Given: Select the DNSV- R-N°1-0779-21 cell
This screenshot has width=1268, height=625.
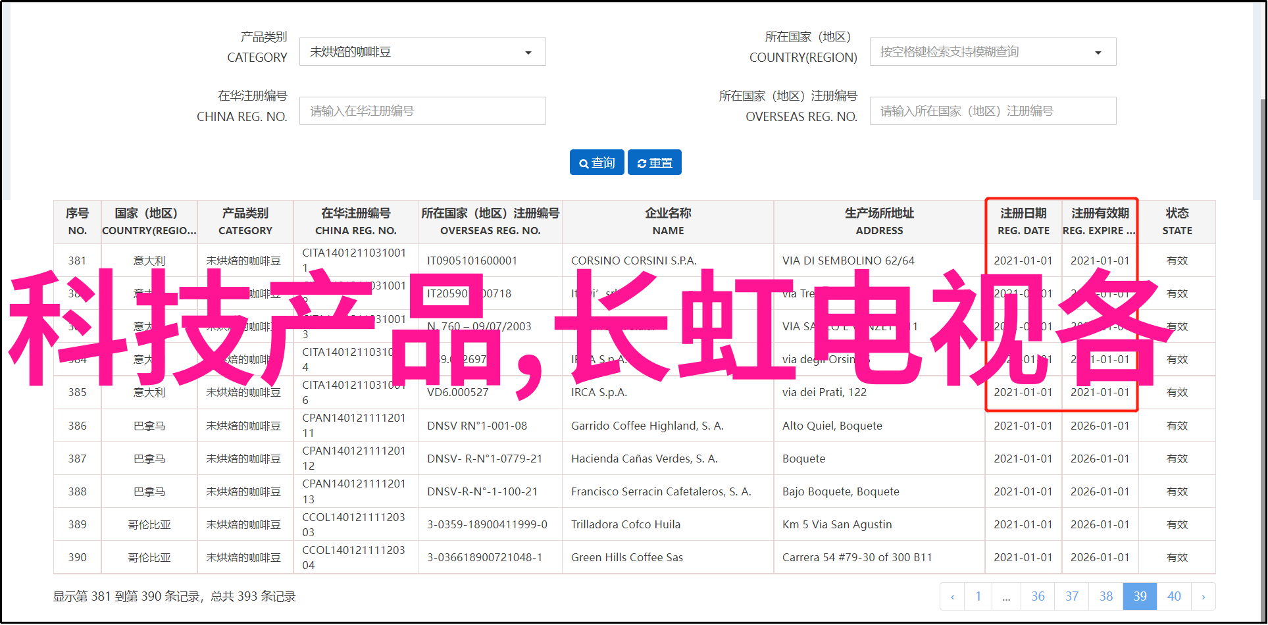Looking at the screenshot, I should 490,459.
